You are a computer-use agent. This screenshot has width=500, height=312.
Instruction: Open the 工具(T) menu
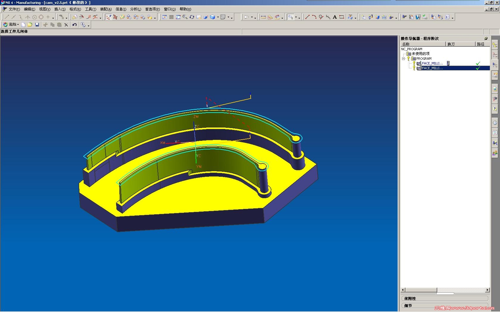[x=90, y=9]
